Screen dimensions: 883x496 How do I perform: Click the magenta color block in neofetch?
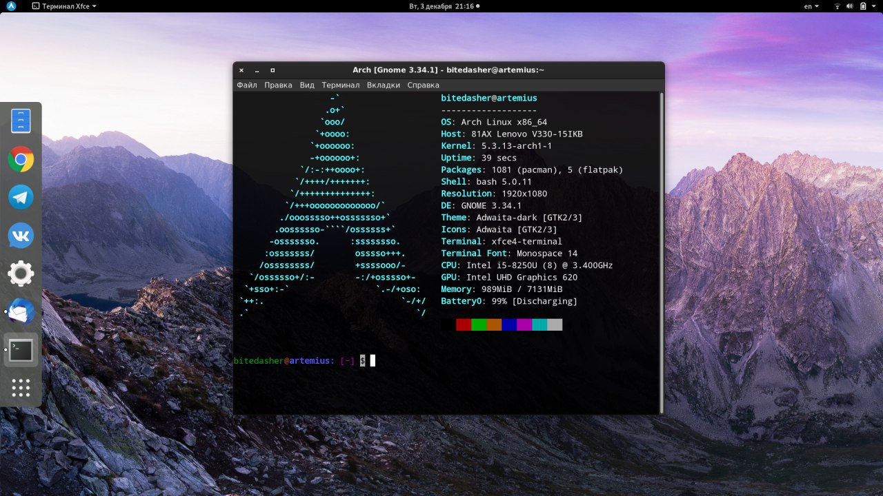(x=524, y=324)
